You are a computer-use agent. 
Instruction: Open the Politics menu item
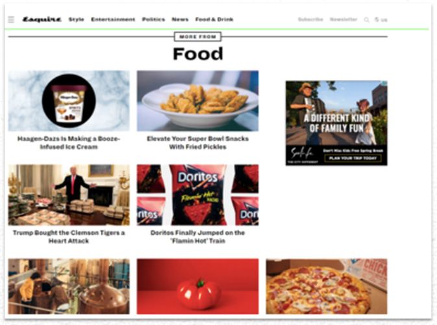click(153, 19)
